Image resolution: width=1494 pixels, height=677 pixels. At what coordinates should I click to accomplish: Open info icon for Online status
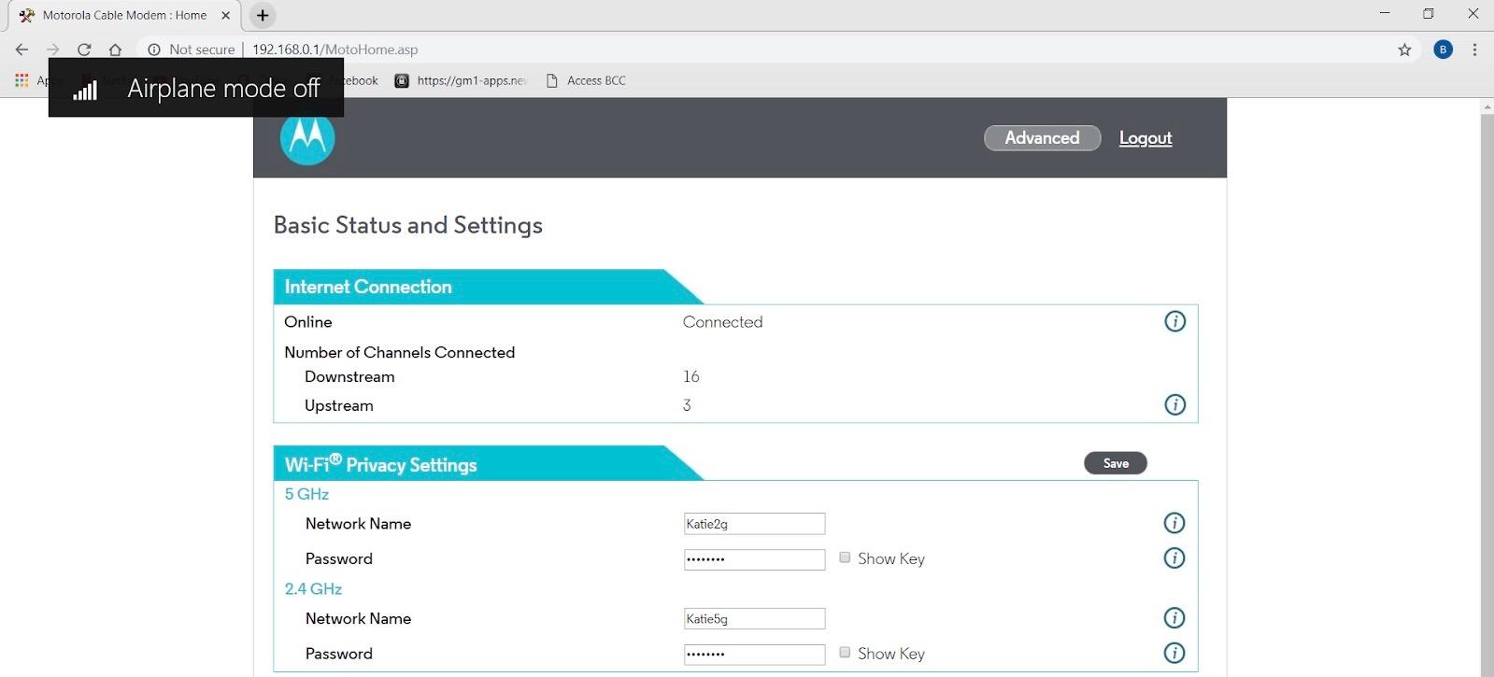(1174, 321)
